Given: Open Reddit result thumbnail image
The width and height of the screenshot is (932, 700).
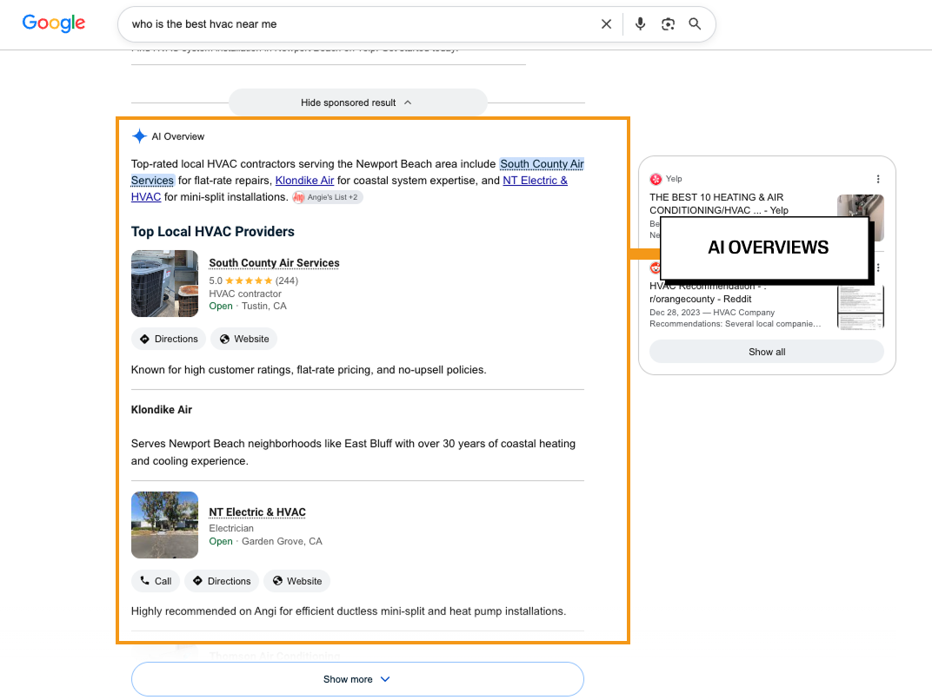Looking at the screenshot, I should [860, 307].
